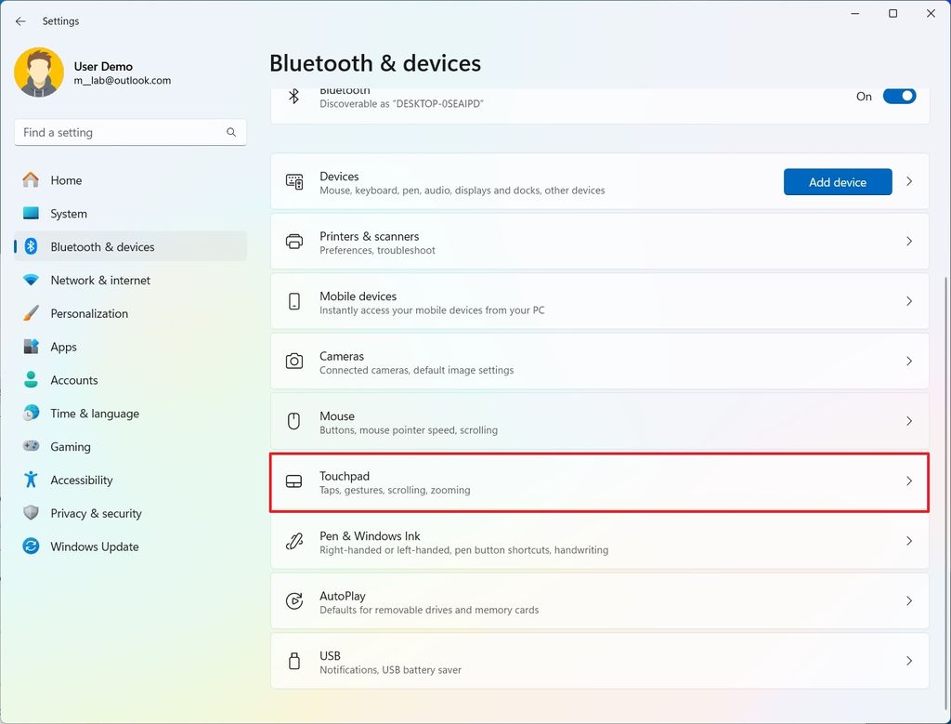
Task: Click the Bluetooth & devices sidebar icon
Action: coord(33,246)
